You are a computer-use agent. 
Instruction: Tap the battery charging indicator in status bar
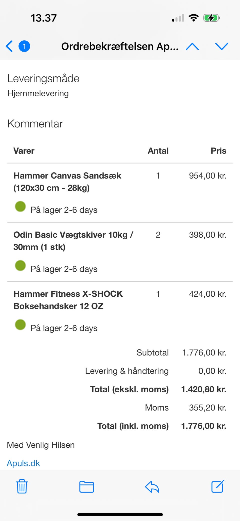pos(211,18)
